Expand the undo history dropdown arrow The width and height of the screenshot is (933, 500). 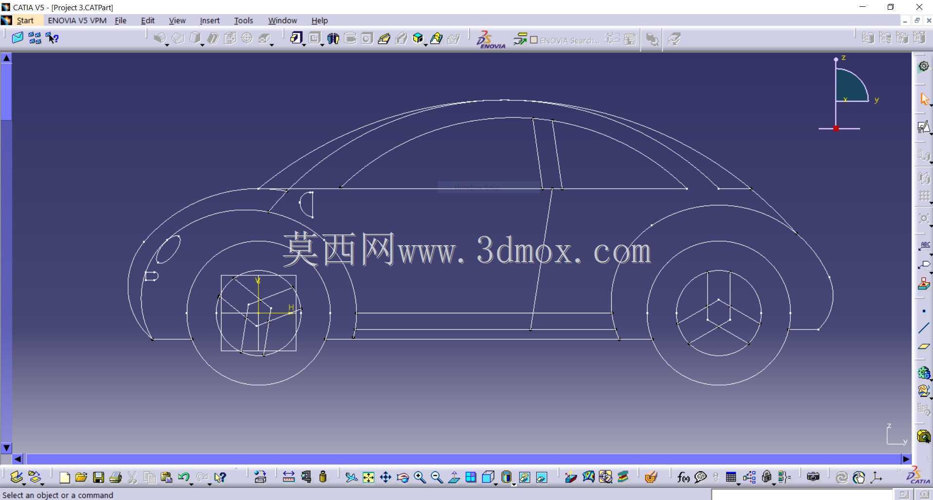tap(191, 484)
